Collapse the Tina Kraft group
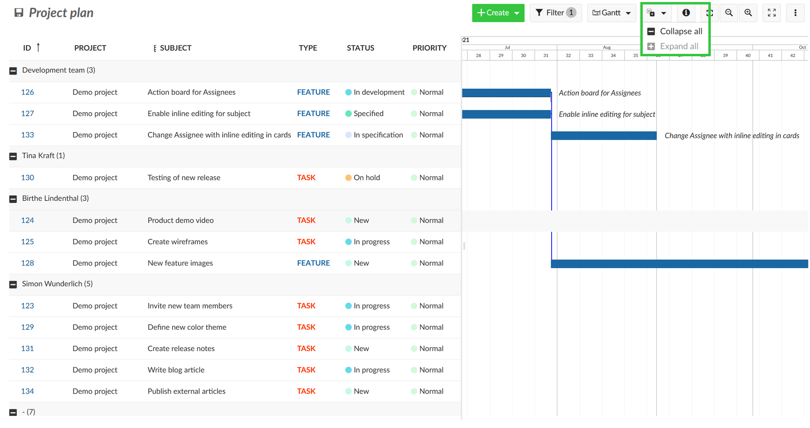 click(x=13, y=156)
